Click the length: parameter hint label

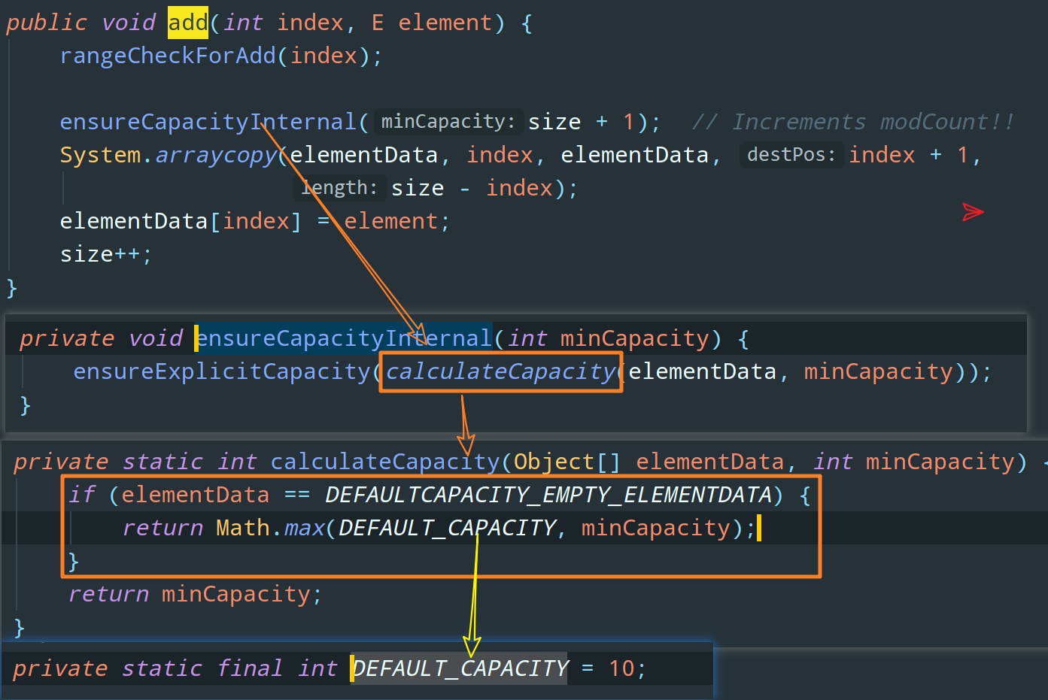(339, 187)
